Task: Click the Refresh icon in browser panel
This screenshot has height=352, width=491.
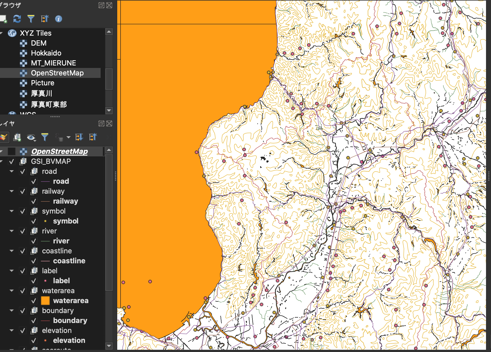Action: point(17,19)
